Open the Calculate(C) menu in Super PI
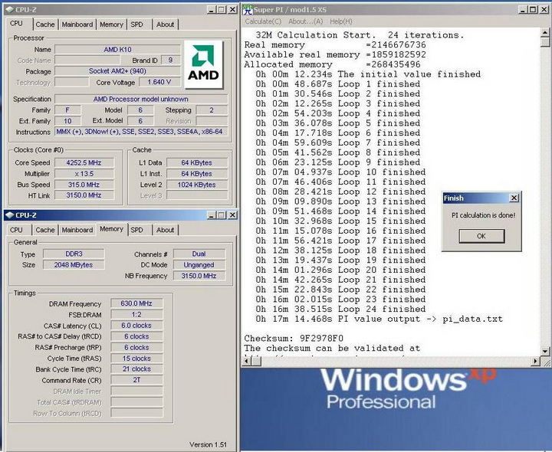552x452 pixels. pos(263,21)
